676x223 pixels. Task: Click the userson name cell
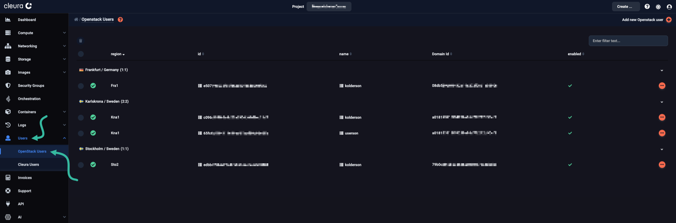[349, 133]
